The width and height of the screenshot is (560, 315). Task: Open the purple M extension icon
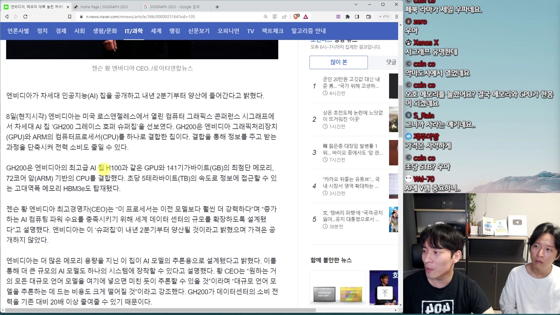(x=338, y=17)
